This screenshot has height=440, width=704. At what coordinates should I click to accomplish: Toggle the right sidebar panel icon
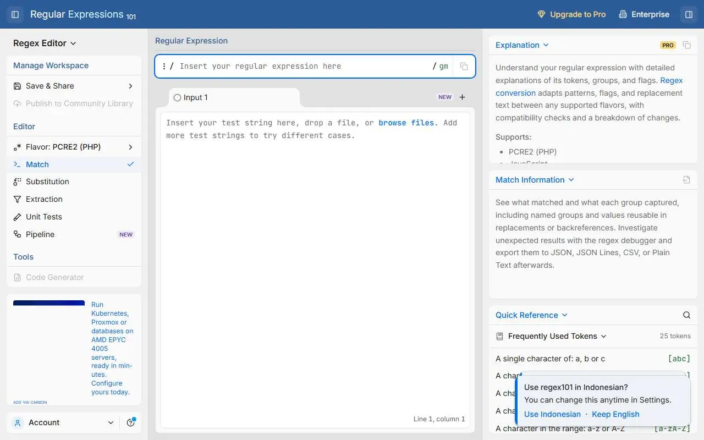point(689,14)
